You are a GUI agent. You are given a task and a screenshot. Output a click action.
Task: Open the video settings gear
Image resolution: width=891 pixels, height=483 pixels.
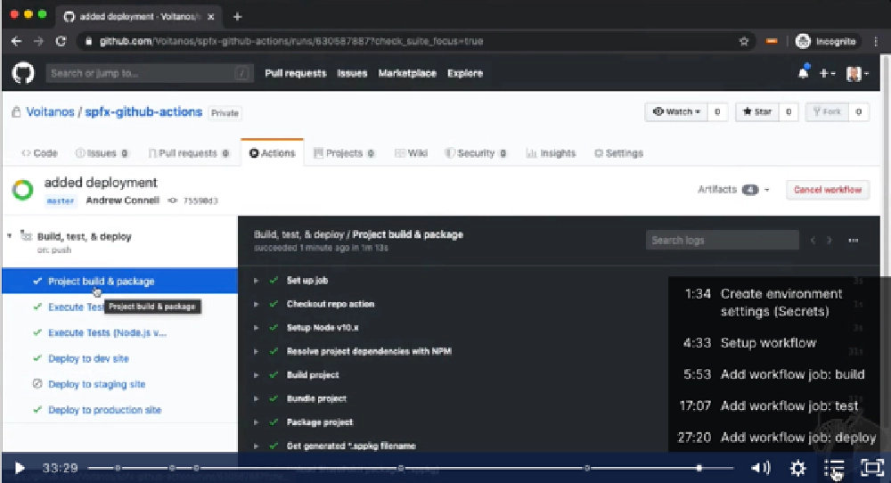click(x=797, y=468)
